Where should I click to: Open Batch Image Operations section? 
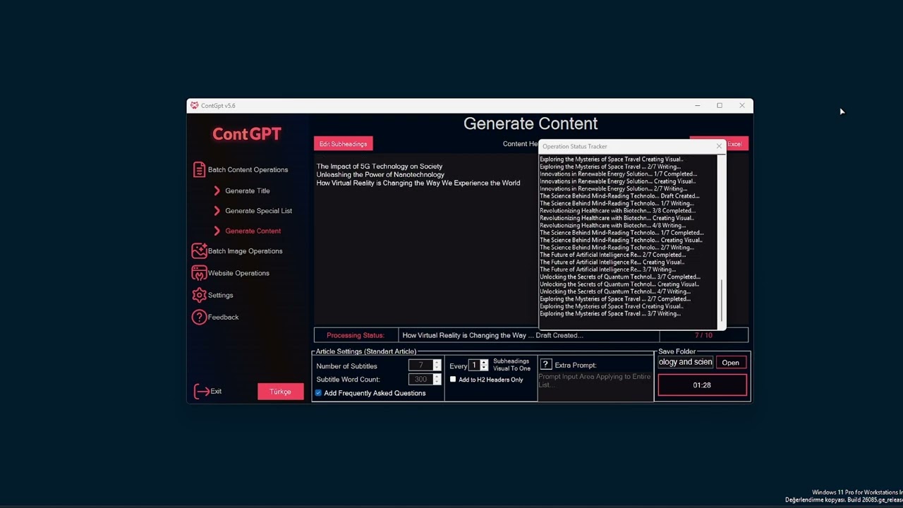click(245, 251)
